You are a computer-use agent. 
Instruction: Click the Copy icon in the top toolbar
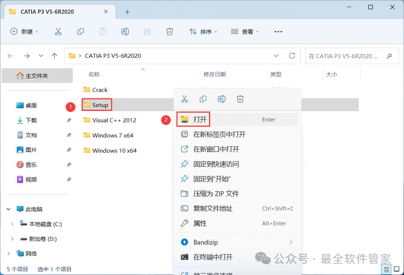click(x=80, y=32)
